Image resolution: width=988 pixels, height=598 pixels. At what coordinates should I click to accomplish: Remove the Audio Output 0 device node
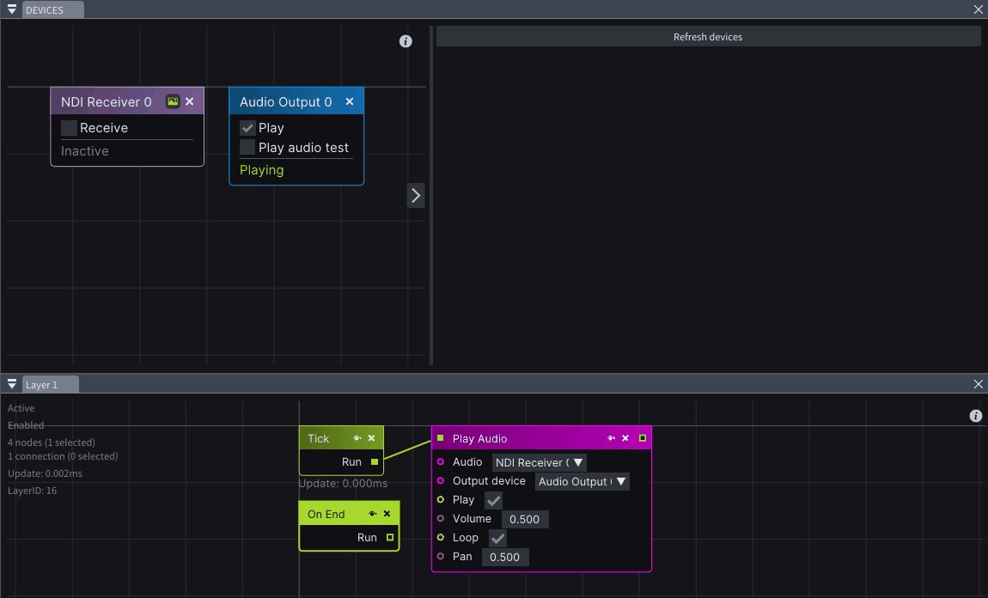pyautogui.click(x=350, y=101)
